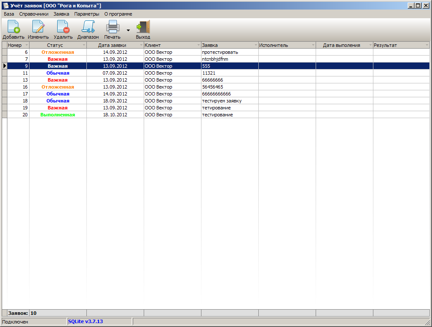Click 'Обычная' status in row 11
This screenshot has width=432, height=327.
(x=58, y=73)
